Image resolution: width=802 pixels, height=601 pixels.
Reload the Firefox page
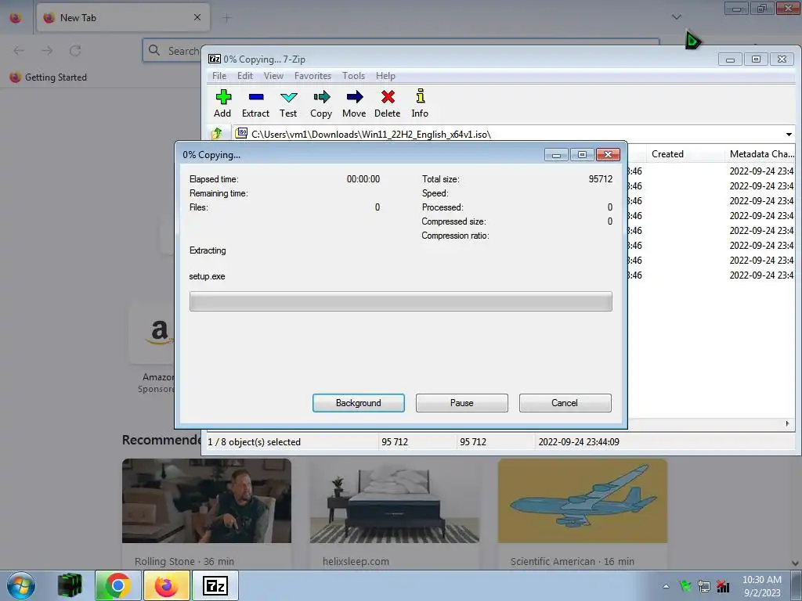[75, 51]
